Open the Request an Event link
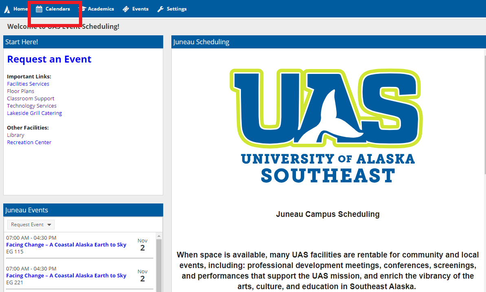Image resolution: width=486 pixels, height=292 pixels. 49,59
